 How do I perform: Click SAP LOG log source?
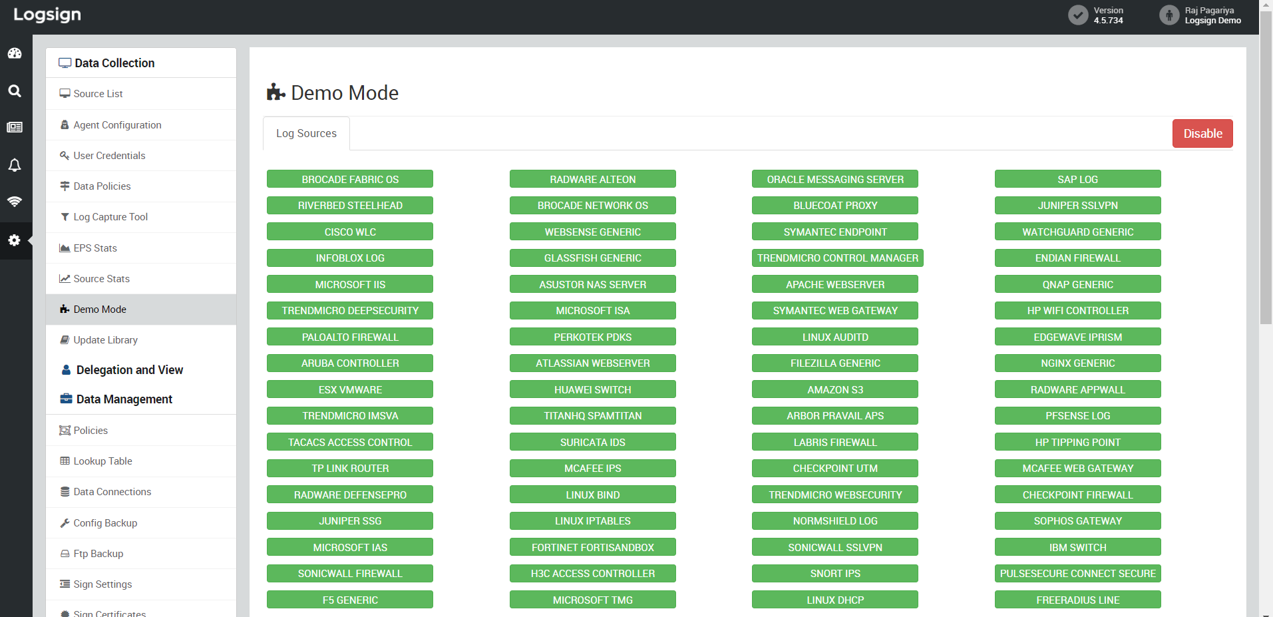coord(1078,179)
